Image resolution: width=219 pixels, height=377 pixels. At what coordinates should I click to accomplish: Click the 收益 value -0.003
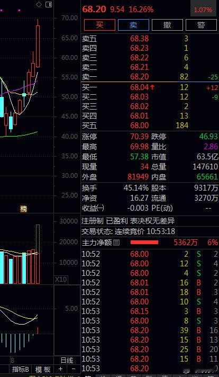138,208
